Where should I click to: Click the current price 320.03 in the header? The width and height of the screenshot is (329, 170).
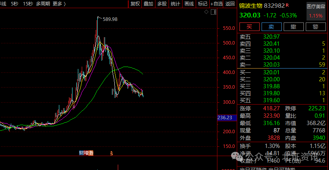pyautogui.click(x=250, y=15)
